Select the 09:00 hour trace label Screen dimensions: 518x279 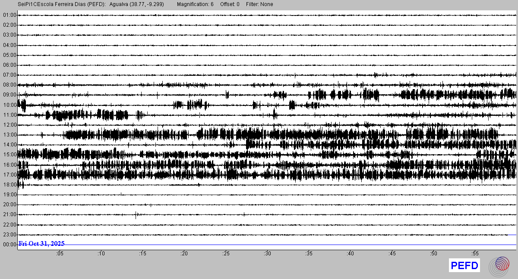(9, 95)
